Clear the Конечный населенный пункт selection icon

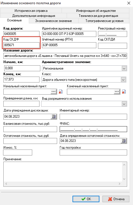[x=124, y=92]
